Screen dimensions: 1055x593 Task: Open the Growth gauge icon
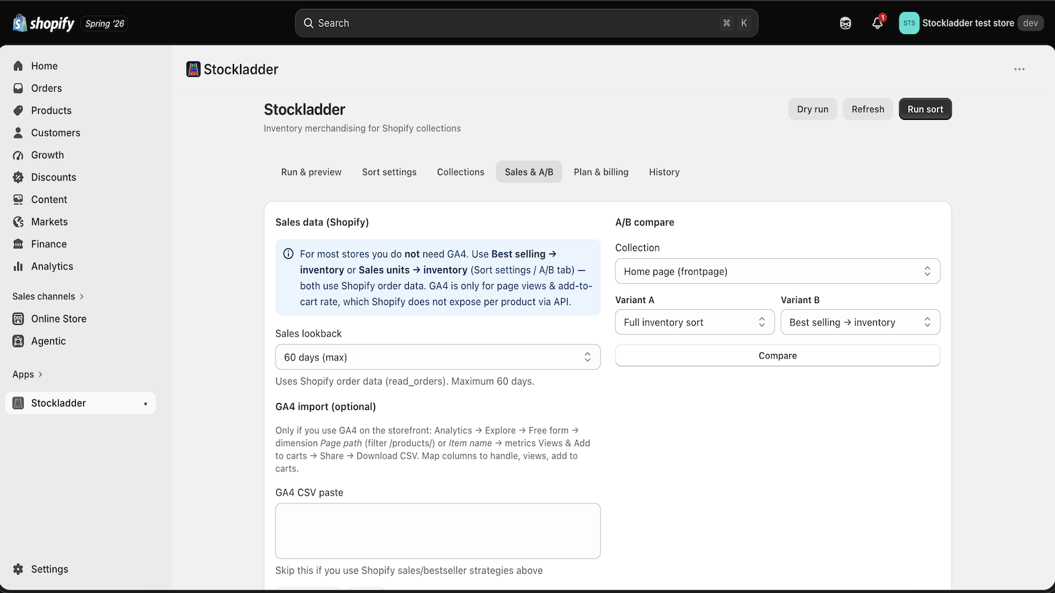pyautogui.click(x=18, y=155)
